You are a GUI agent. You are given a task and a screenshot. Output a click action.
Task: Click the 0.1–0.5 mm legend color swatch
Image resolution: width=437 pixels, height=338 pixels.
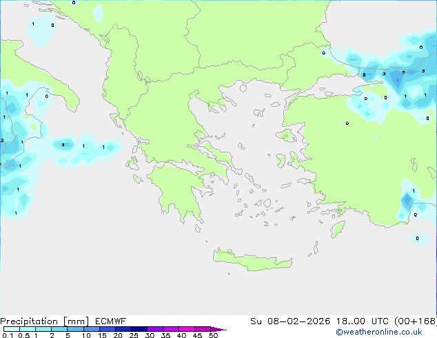12,329
